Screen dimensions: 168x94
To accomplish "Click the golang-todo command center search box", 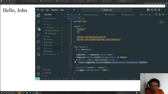I will [106, 10].
